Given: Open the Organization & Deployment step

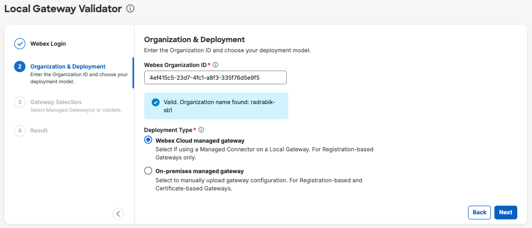Looking at the screenshot, I should pyautogui.click(x=68, y=67).
